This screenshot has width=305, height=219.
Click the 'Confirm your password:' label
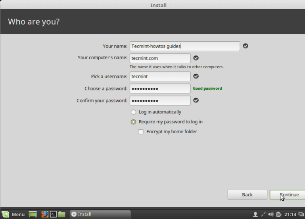tap(102, 100)
